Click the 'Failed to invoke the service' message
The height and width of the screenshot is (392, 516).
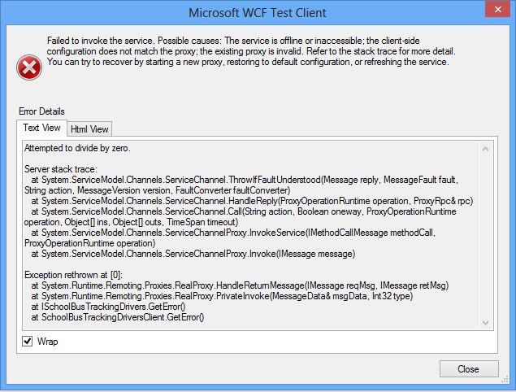(x=251, y=51)
